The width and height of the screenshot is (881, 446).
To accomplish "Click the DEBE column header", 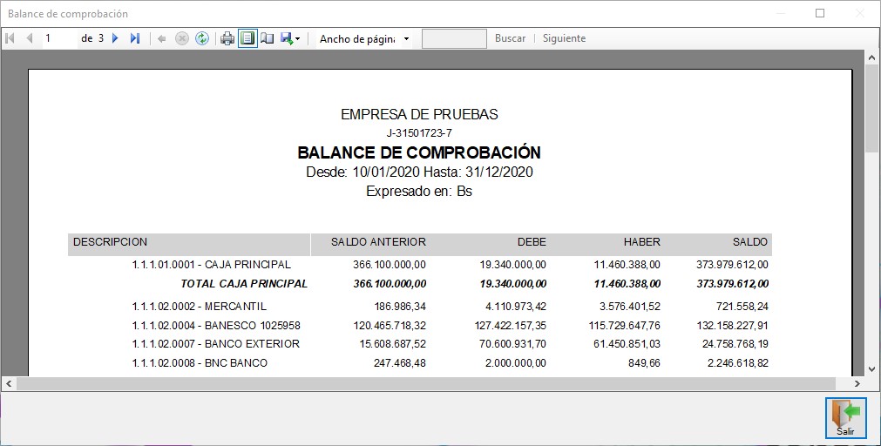I will [532, 242].
